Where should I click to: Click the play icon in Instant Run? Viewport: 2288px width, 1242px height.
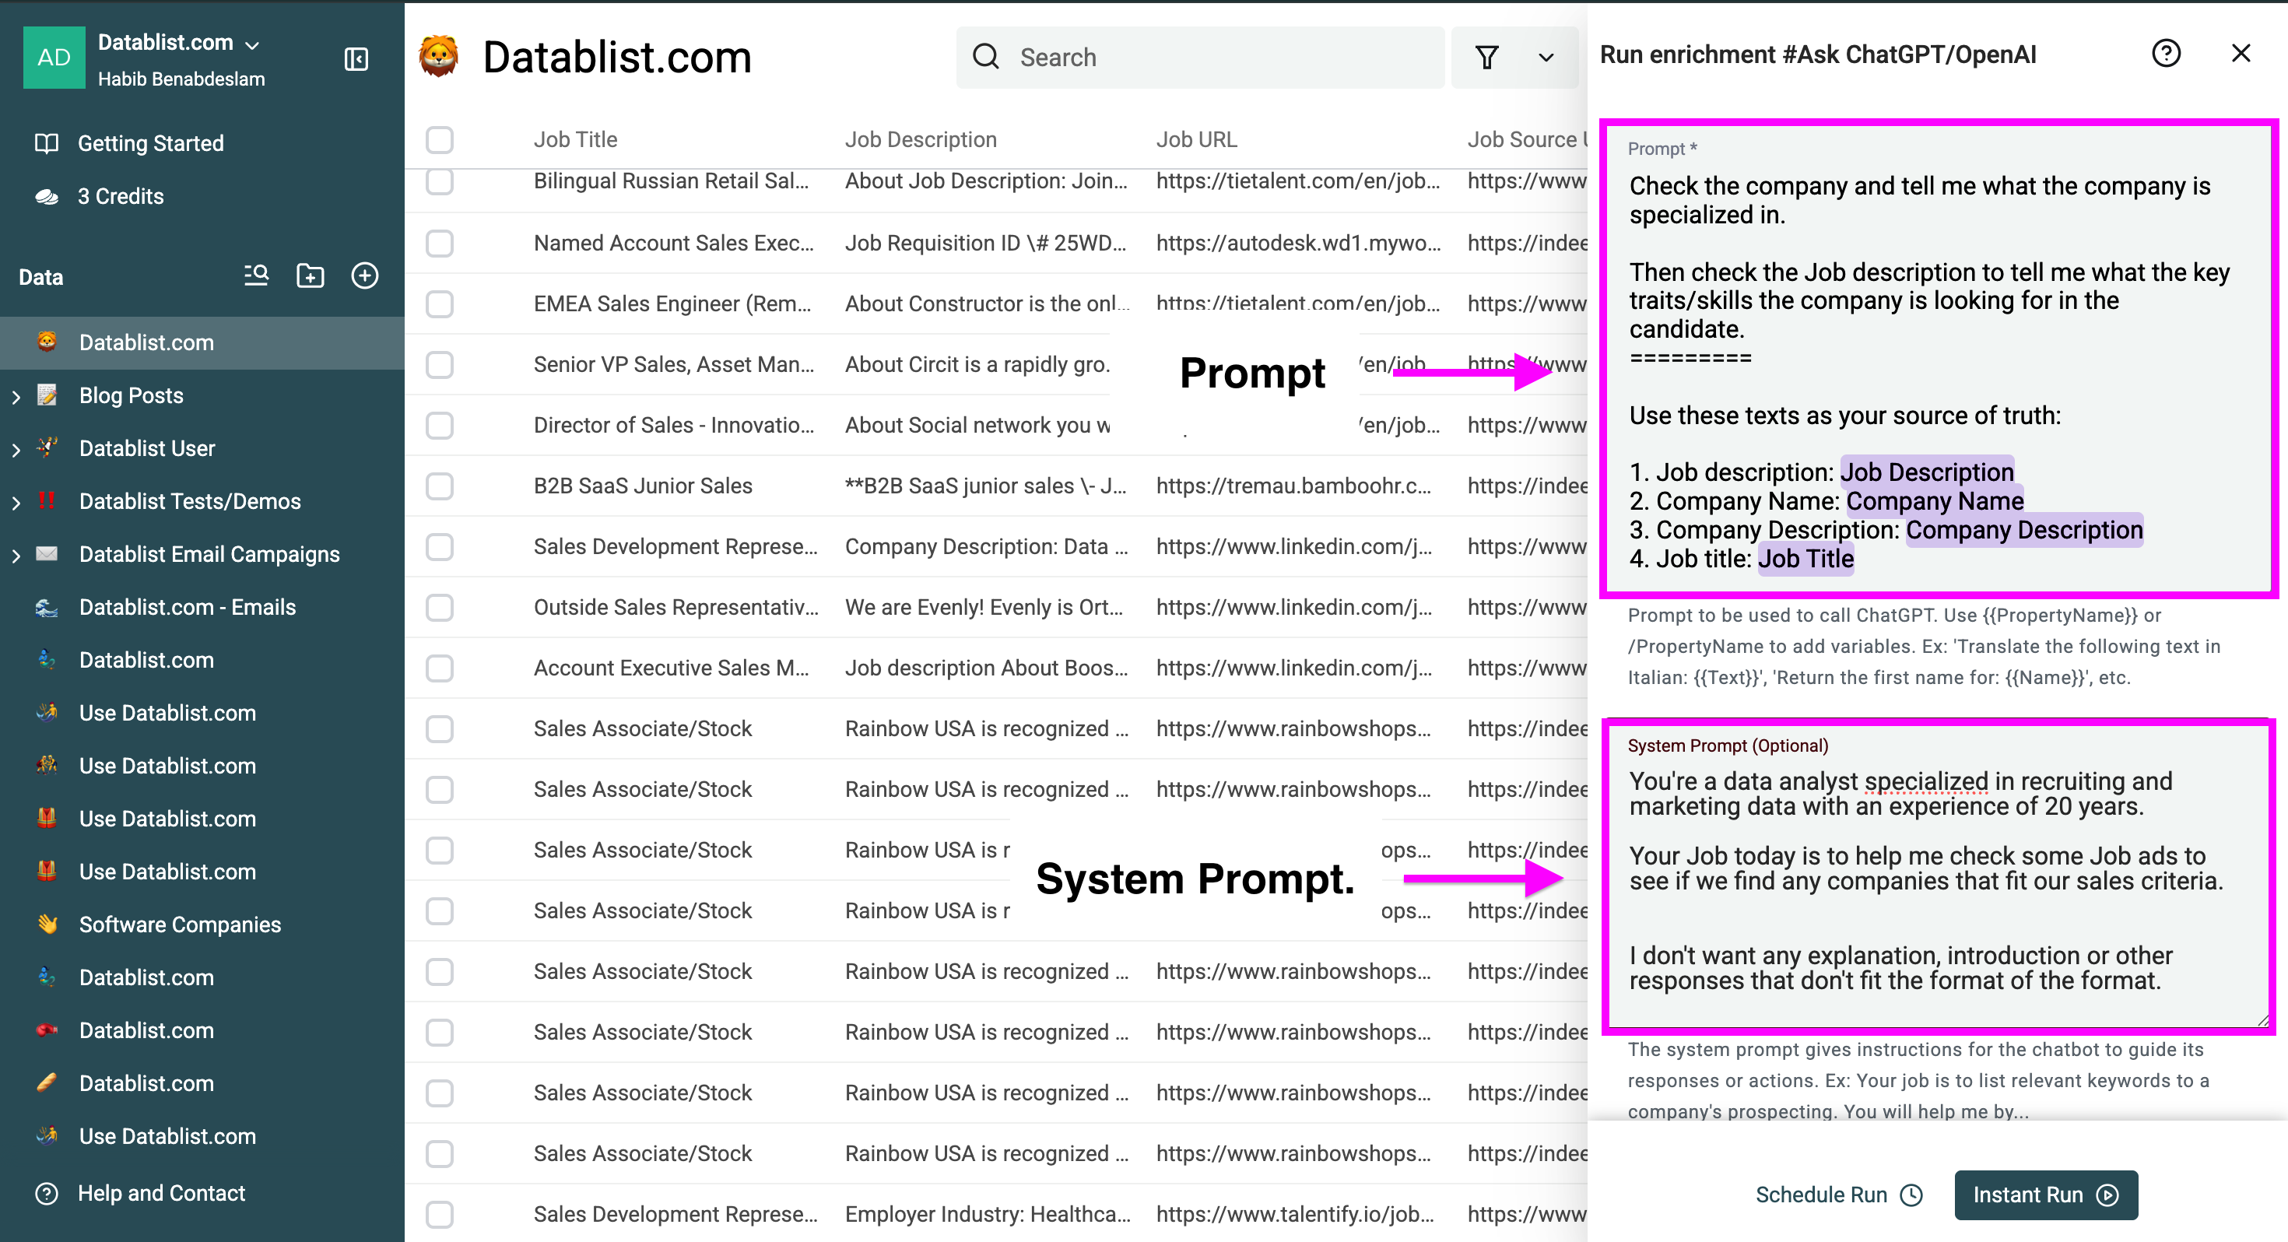pos(2107,1195)
